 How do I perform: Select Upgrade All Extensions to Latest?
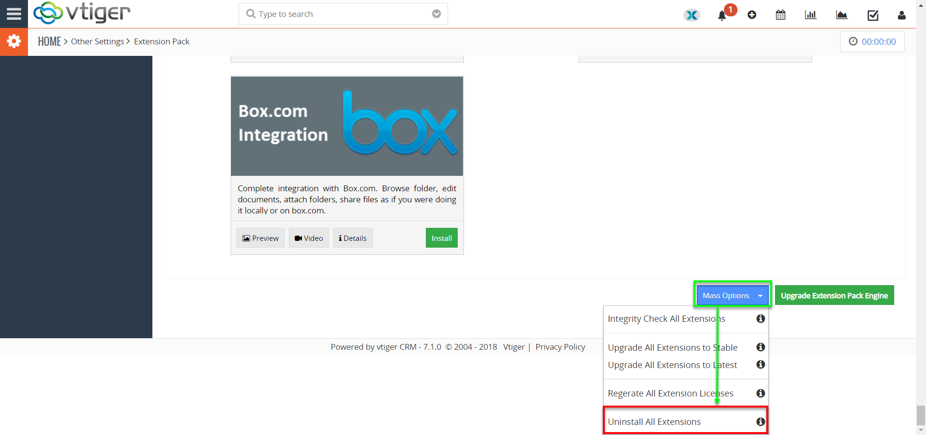672,365
